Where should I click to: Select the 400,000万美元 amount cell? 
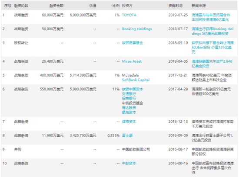coord(52,75)
